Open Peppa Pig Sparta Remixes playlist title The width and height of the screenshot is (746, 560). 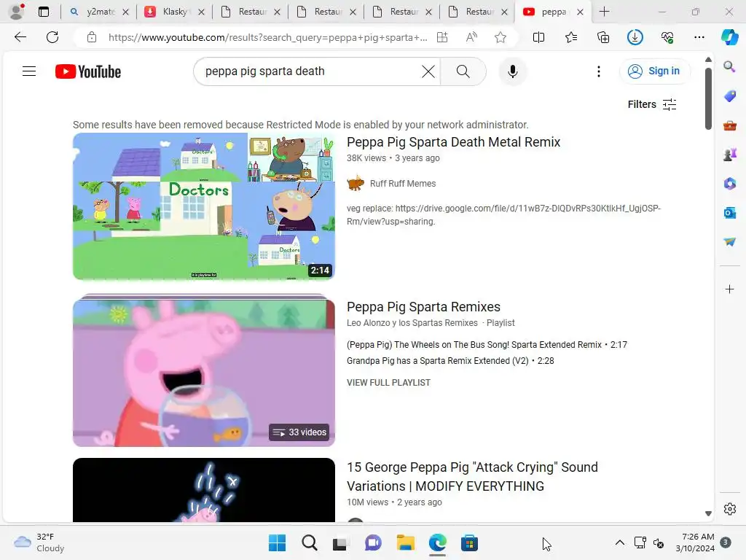423,307
